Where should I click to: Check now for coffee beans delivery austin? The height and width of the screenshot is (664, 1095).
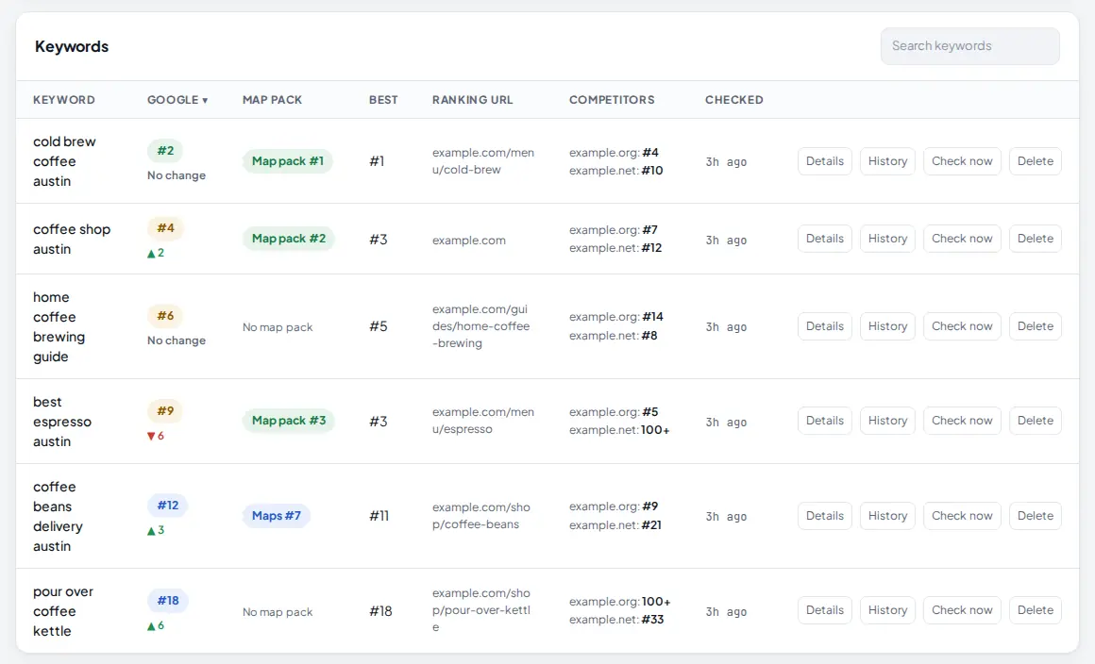click(962, 516)
